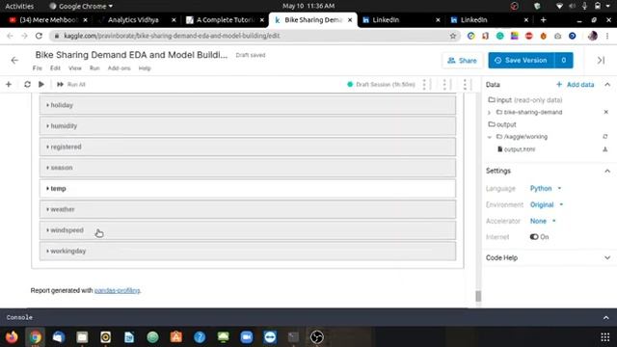The height and width of the screenshot is (347, 617).
Task: Switch to the A Complete Tutorial tab
Action: coord(225,20)
